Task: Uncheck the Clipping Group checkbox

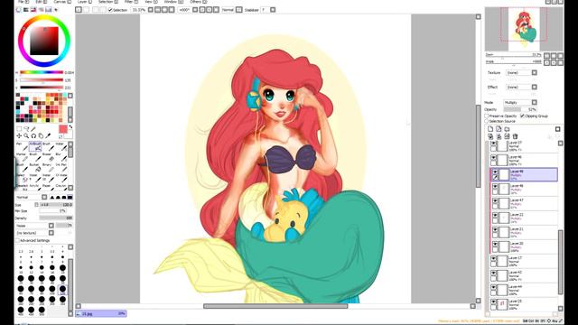Action: click(x=522, y=116)
